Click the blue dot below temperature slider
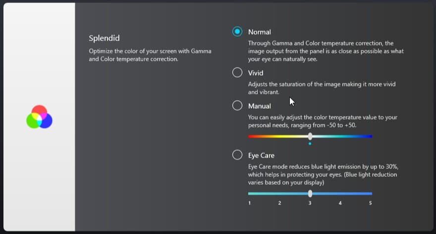This screenshot has height=234, width=436. coord(310,143)
